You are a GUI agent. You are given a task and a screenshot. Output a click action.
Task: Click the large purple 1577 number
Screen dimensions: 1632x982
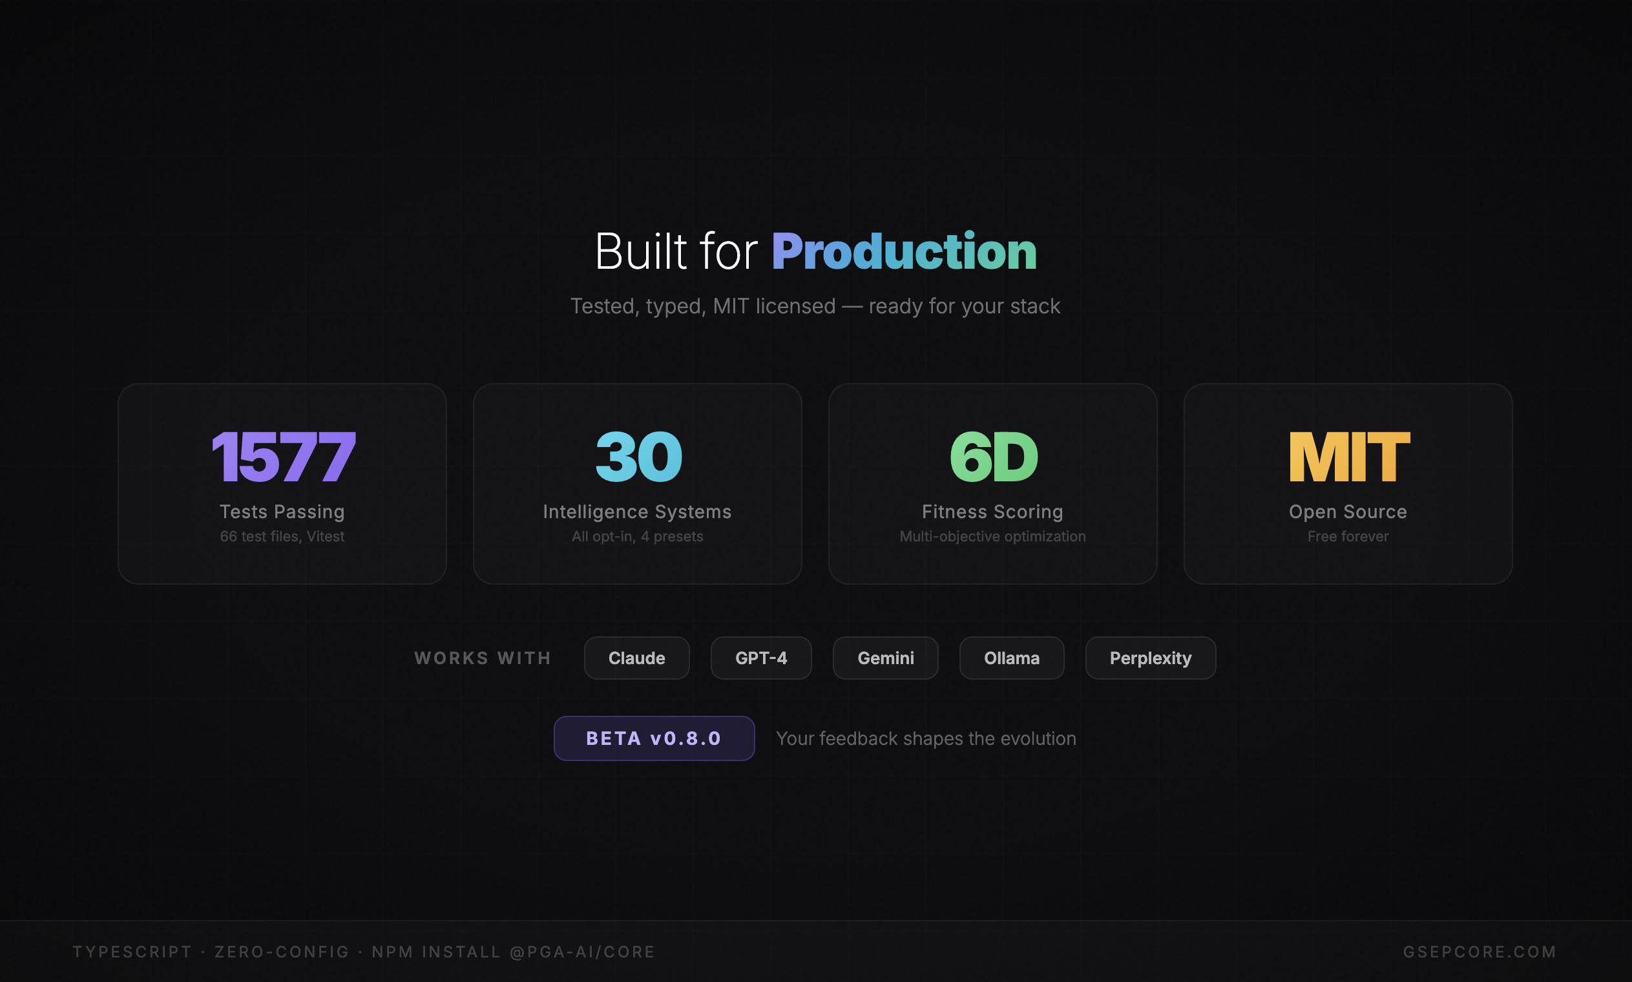(283, 457)
